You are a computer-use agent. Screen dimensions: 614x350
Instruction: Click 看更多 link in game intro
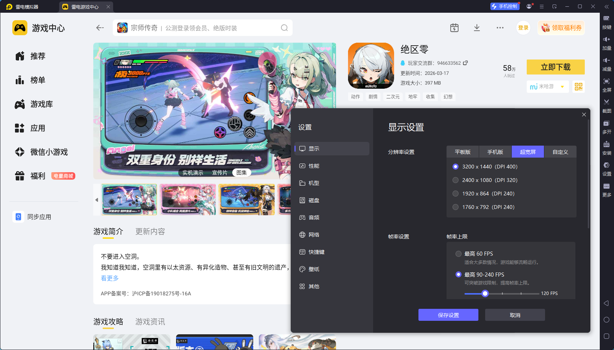tap(110, 278)
